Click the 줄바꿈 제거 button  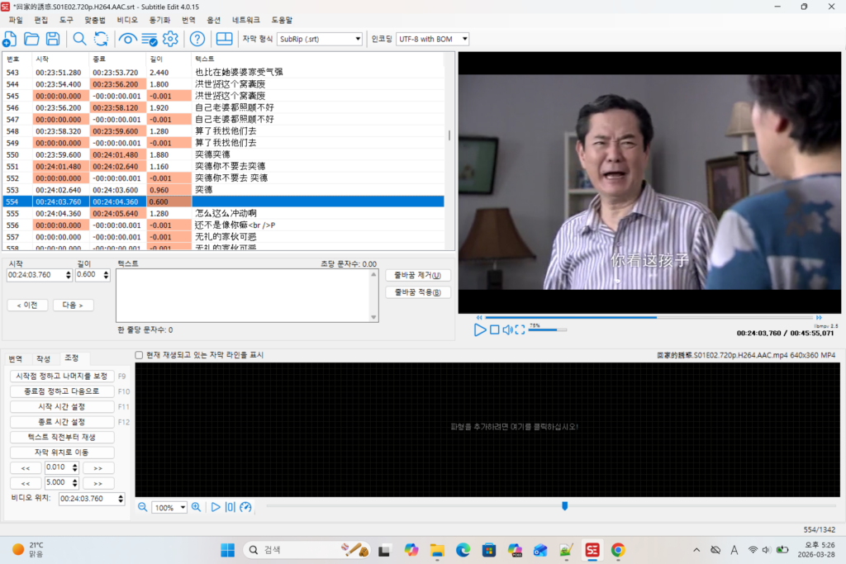click(418, 275)
